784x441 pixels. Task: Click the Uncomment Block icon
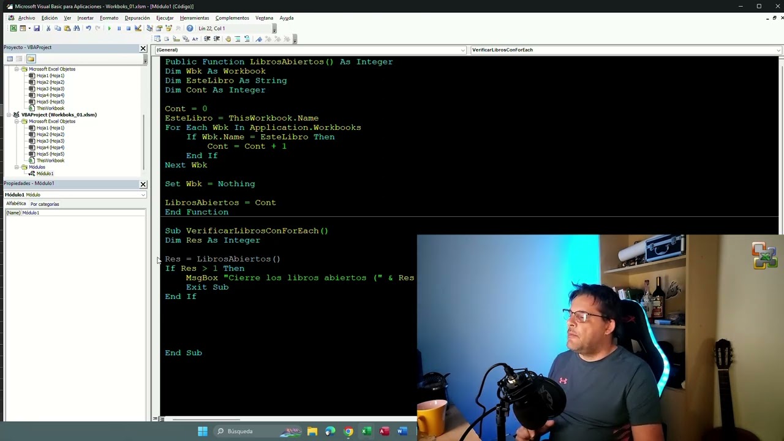point(247,39)
